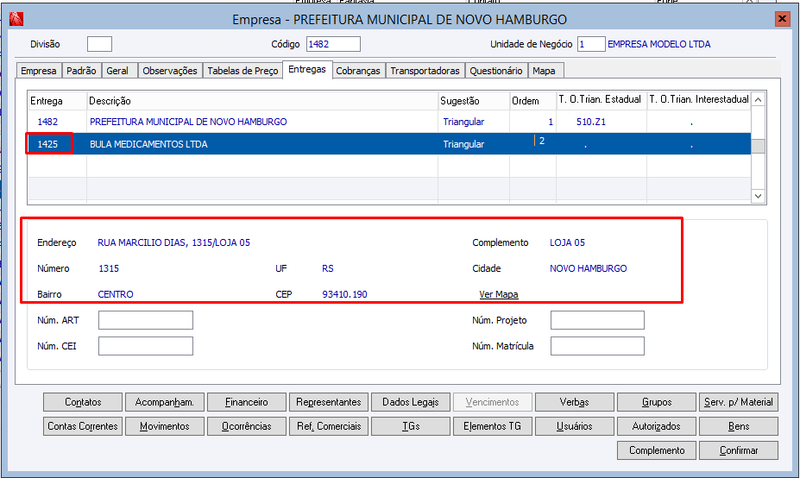Open the Usuários button

click(x=575, y=426)
